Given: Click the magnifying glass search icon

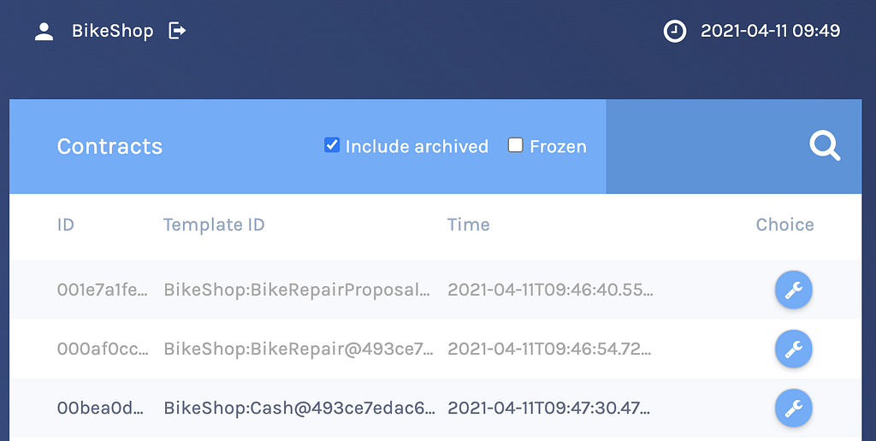Looking at the screenshot, I should pos(825,146).
